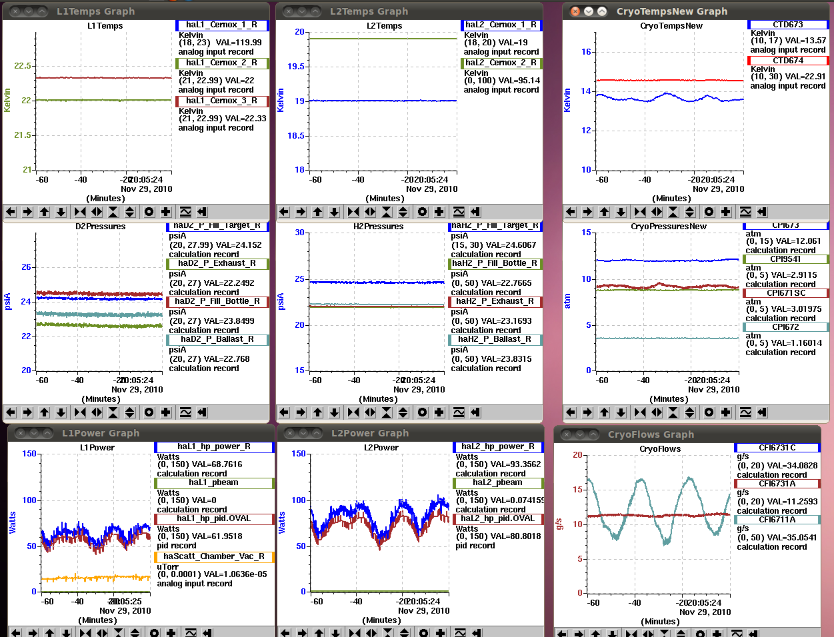Select the CTD674 legend entry
Screen dimensions: 834x637
tap(788, 61)
